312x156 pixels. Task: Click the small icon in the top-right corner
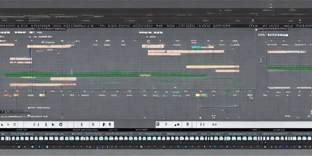[271, 6]
